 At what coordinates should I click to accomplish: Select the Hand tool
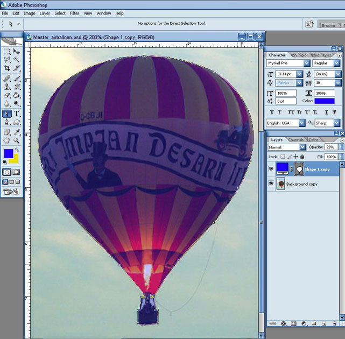click(x=6, y=140)
